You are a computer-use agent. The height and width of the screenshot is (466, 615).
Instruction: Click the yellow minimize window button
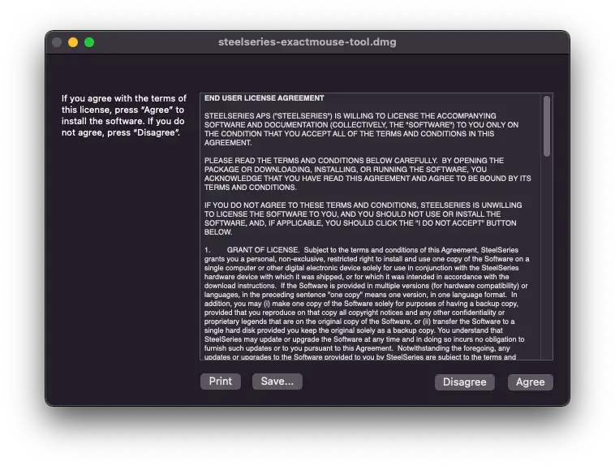coord(73,42)
